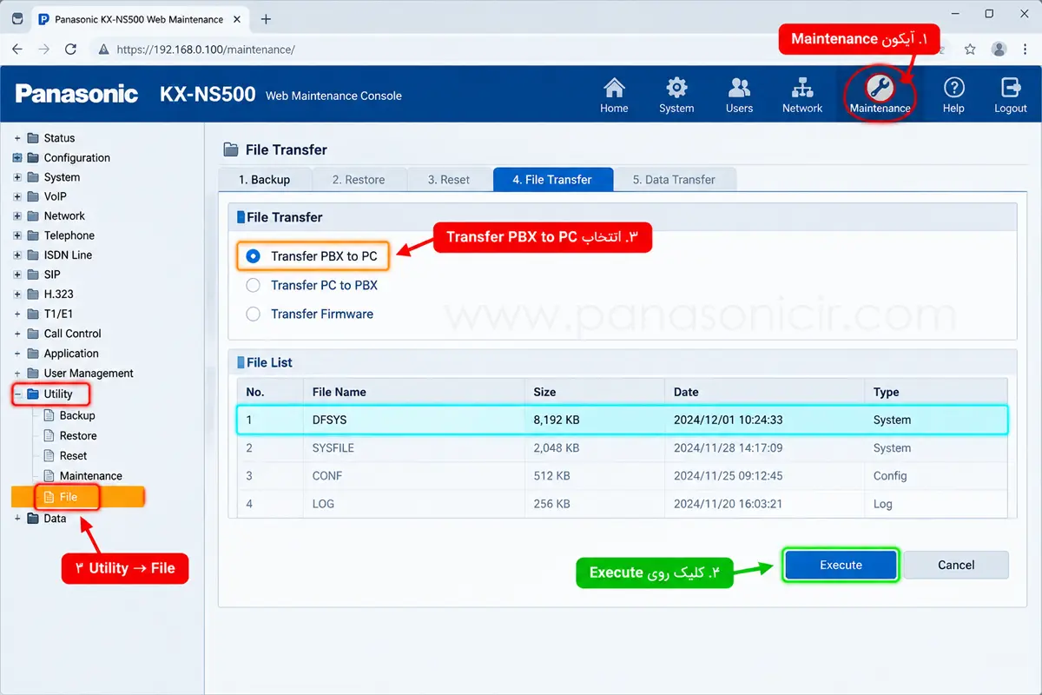Image resolution: width=1042 pixels, height=695 pixels.
Task: Open the Network topology icon
Action: tap(802, 88)
